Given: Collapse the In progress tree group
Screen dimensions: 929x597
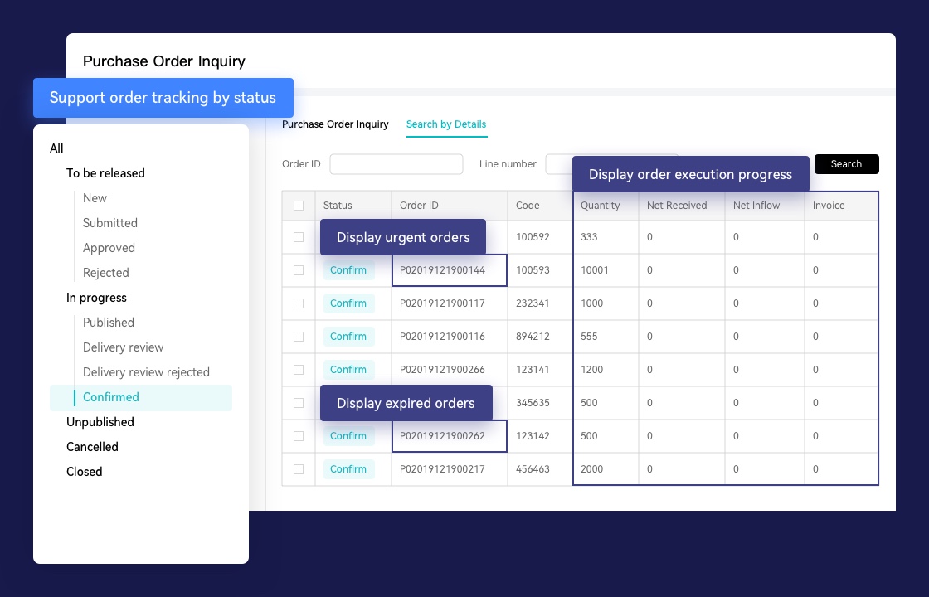Looking at the screenshot, I should 96,298.
